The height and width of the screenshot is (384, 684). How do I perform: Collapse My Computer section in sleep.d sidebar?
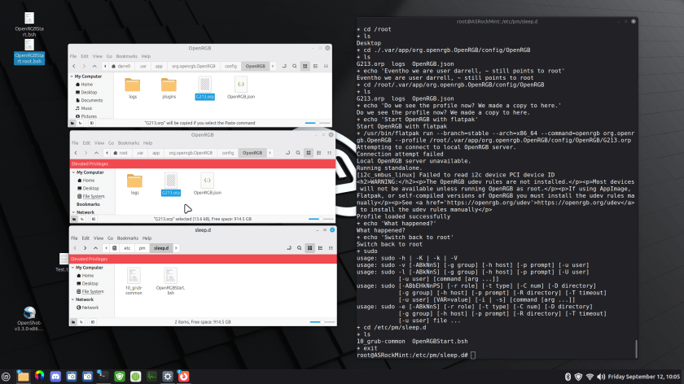(x=72, y=268)
